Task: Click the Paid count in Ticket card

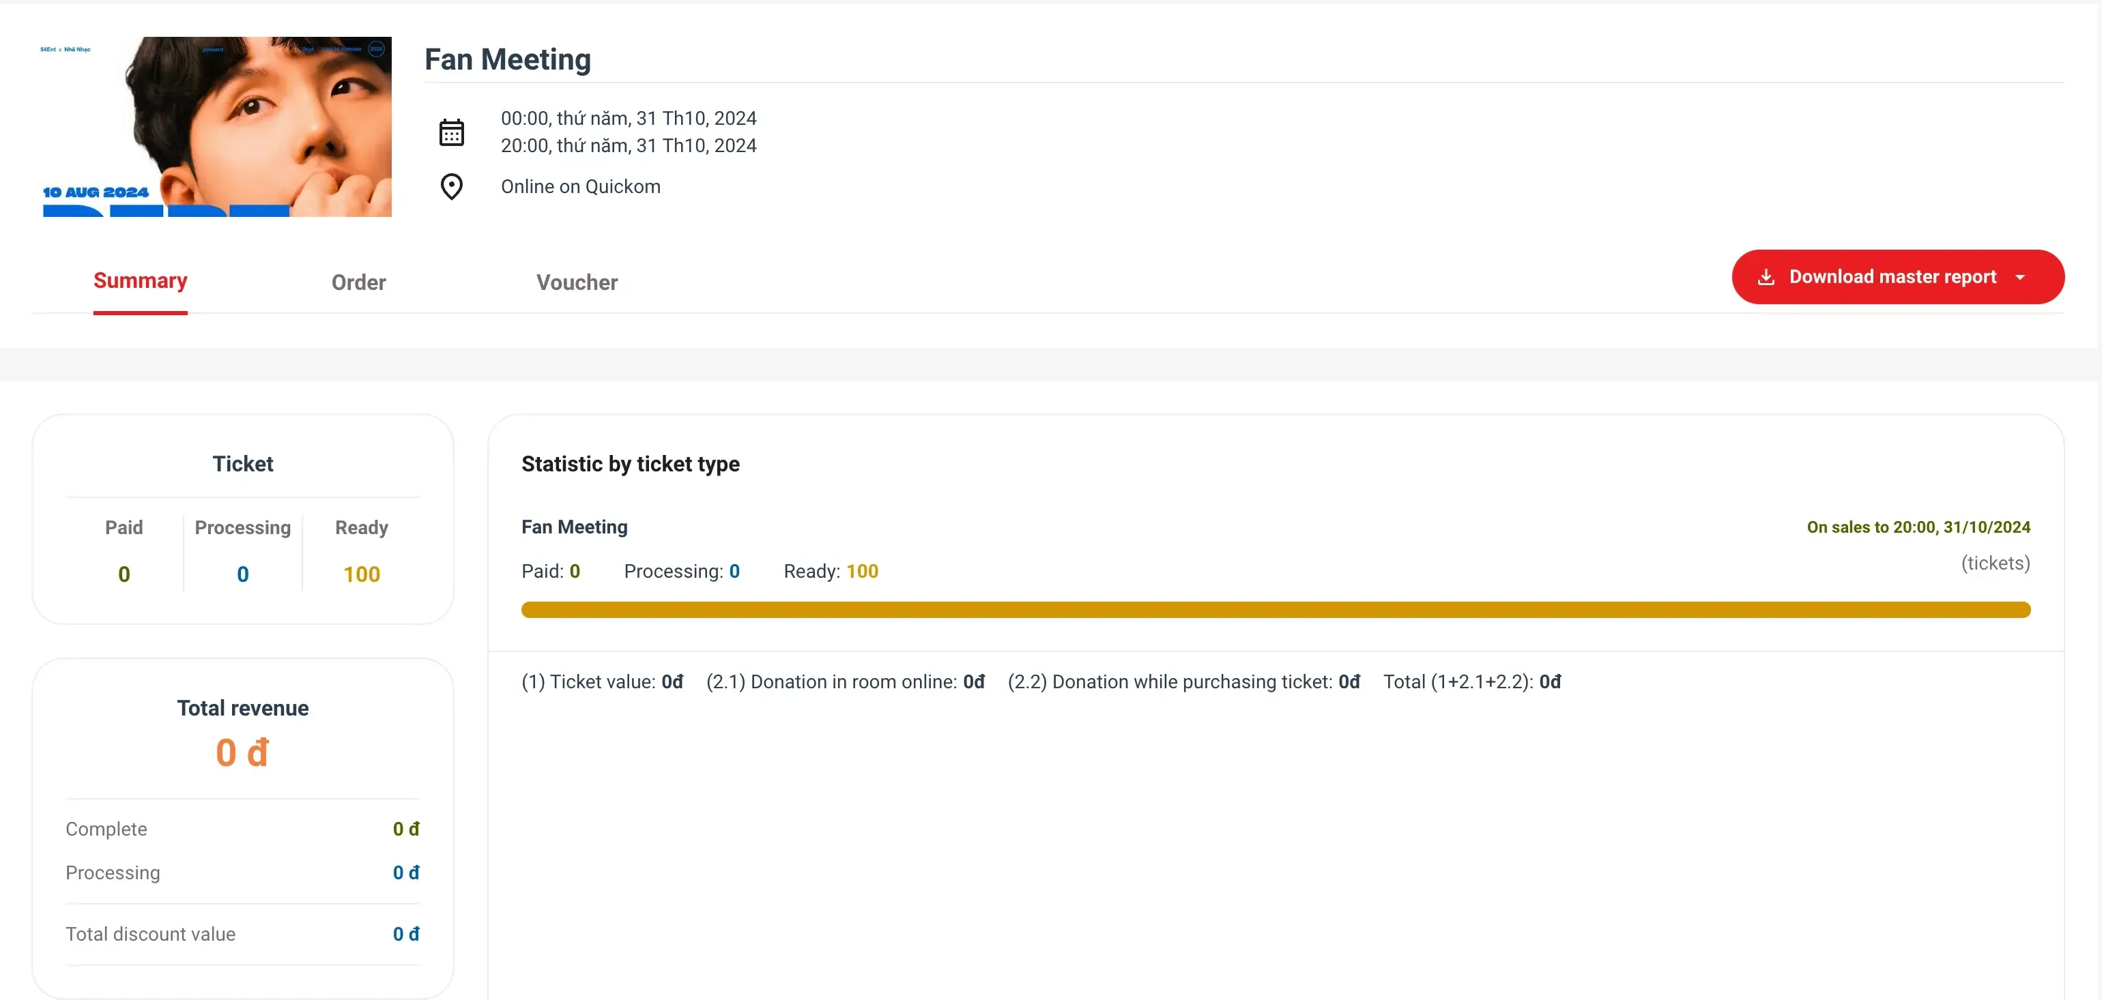Action: coord(124,574)
